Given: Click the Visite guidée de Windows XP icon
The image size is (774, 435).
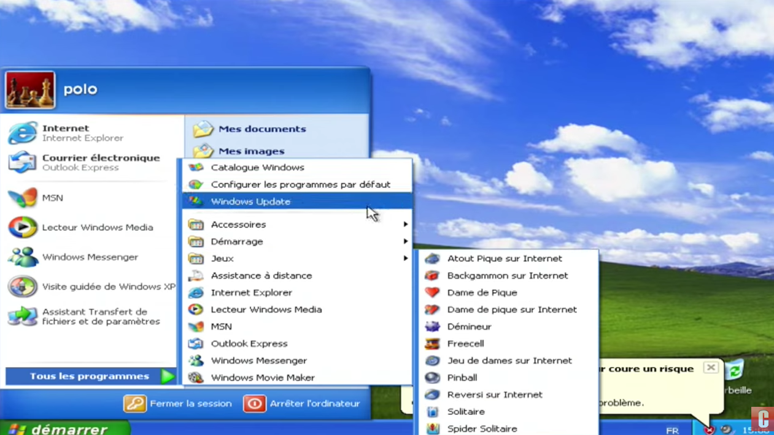Looking at the screenshot, I should pos(23,286).
